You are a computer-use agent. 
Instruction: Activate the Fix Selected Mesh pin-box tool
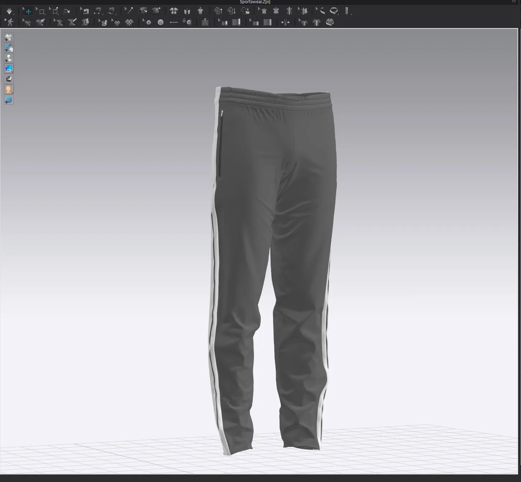click(x=54, y=11)
